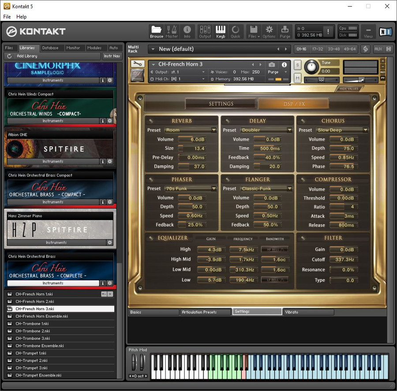The height and width of the screenshot is (391, 397).
Task: Close the instrument with its X button
Action: tap(383, 61)
